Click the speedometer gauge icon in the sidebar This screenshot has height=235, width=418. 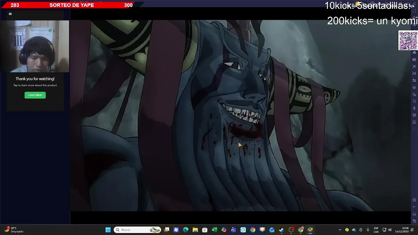click(x=414, y=122)
